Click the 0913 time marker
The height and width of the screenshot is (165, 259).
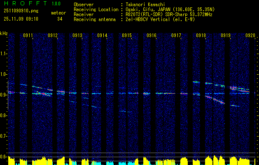coord(77,35)
